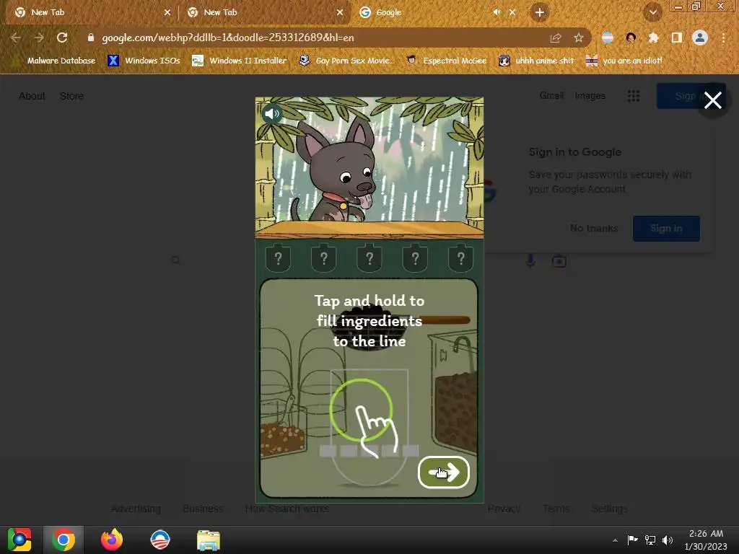Click the flag-colored extension icon in the toolbar
This screenshot has width=739, height=554.
click(608, 38)
